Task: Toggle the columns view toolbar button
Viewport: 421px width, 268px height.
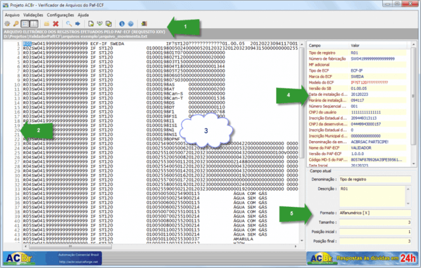Action: (34, 24)
